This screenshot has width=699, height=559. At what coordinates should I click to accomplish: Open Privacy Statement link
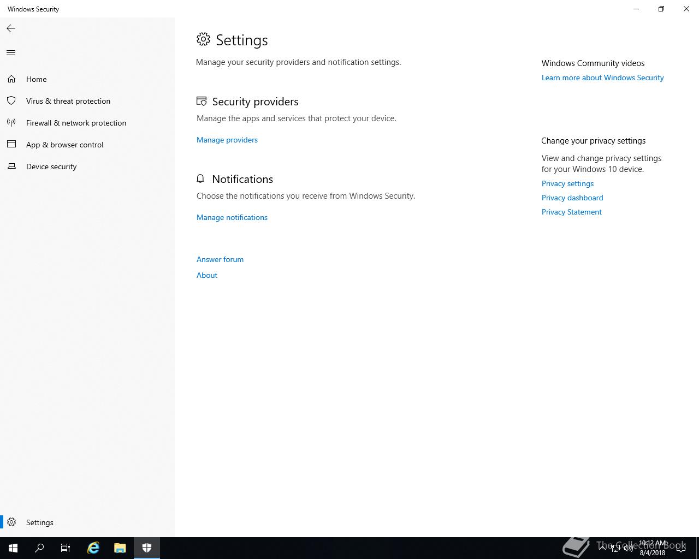[x=572, y=212]
